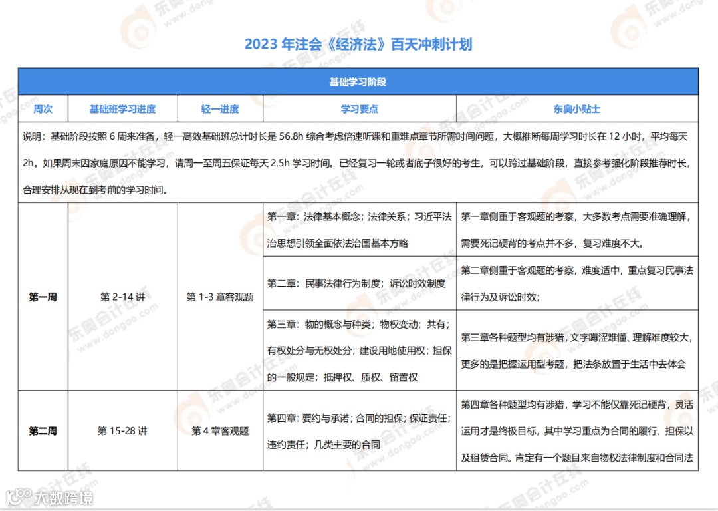Click the 周次 column header
The height and width of the screenshot is (511, 718).
point(43,109)
